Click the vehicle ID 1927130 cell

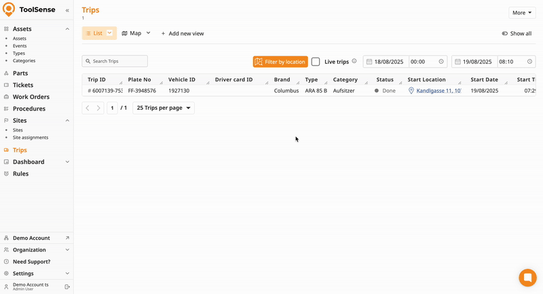point(179,91)
